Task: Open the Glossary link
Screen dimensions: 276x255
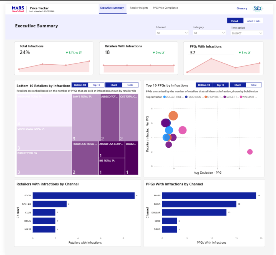Action: click(x=242, y=9)
